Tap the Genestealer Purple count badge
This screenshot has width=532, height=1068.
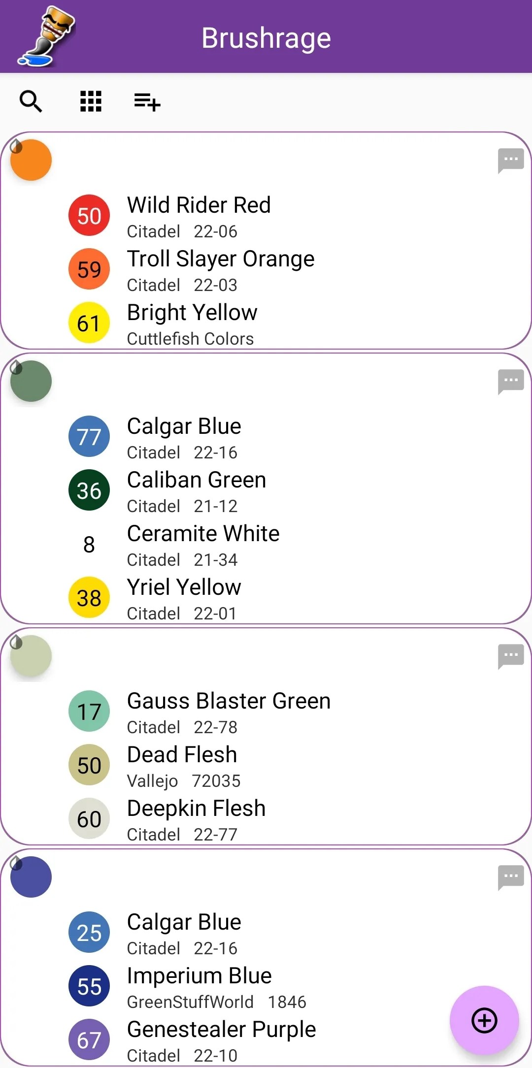pos(89,1040)
